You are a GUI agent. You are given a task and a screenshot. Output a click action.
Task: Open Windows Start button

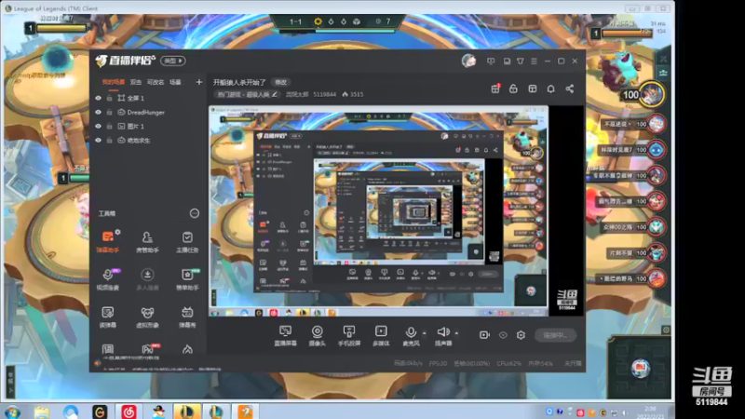pos(13,412)
